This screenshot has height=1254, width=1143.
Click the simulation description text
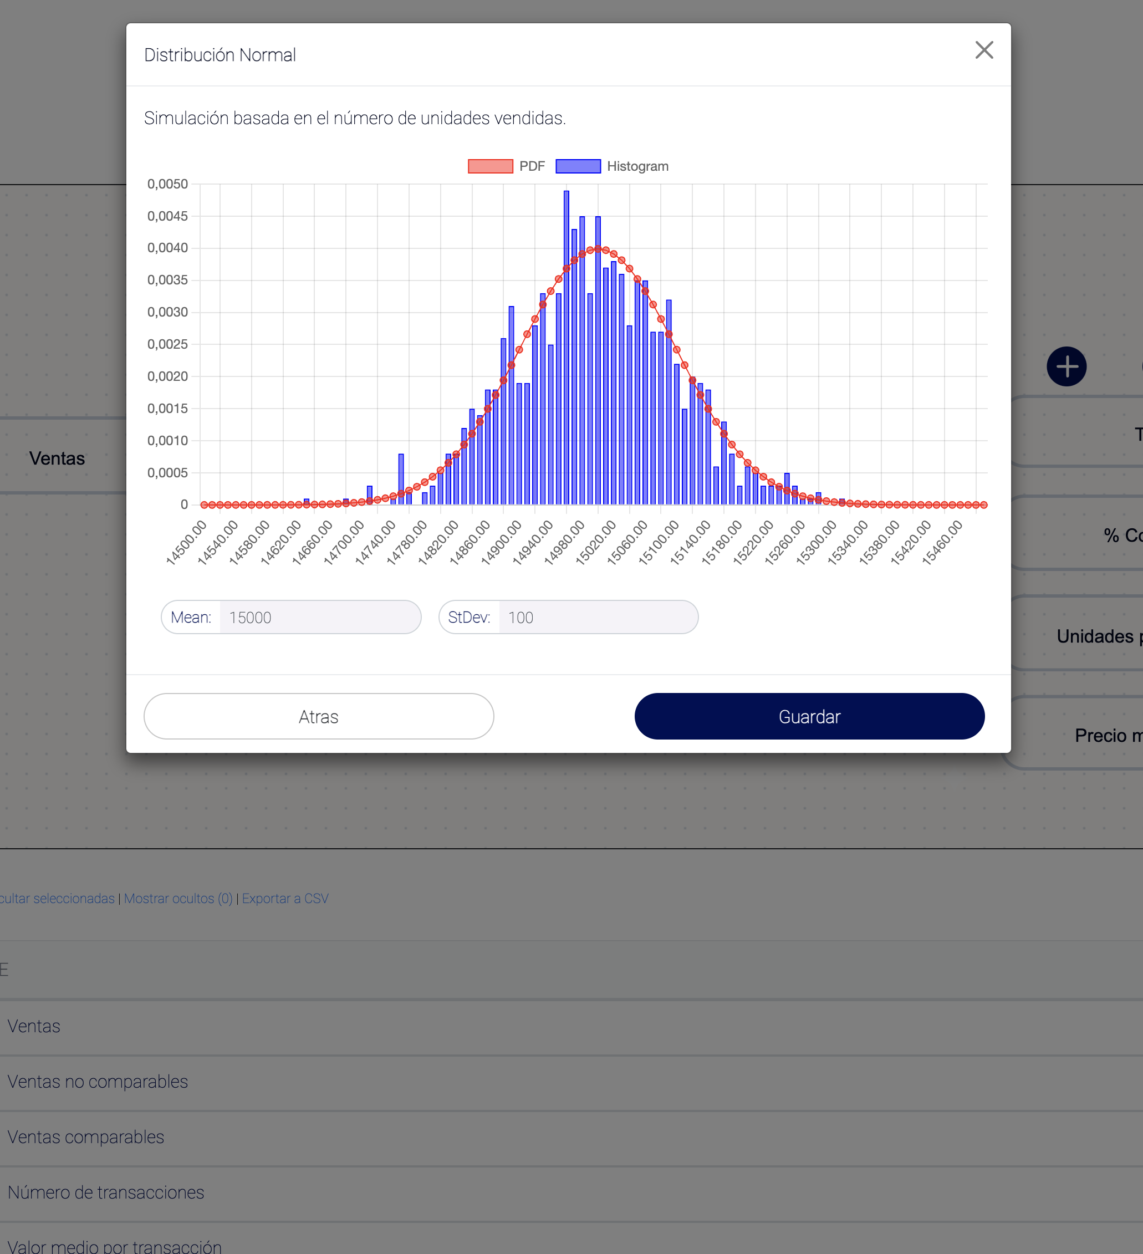coord(354,118)
